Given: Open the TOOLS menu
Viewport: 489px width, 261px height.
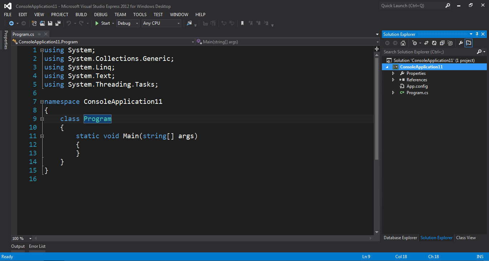Looking at the screenshot, I should pyautogui.click(x=140, y=15).
